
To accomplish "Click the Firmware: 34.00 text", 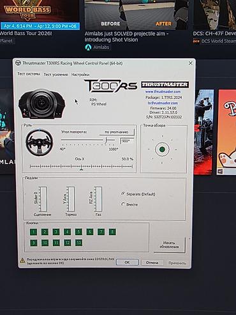I will 163,108.
